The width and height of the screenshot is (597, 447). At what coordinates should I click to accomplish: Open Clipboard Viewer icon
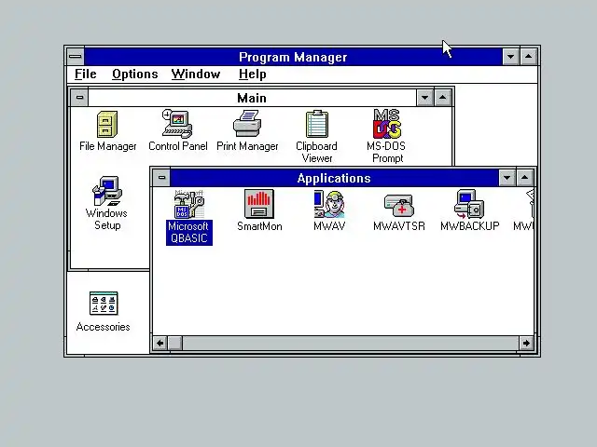point(317,124)
